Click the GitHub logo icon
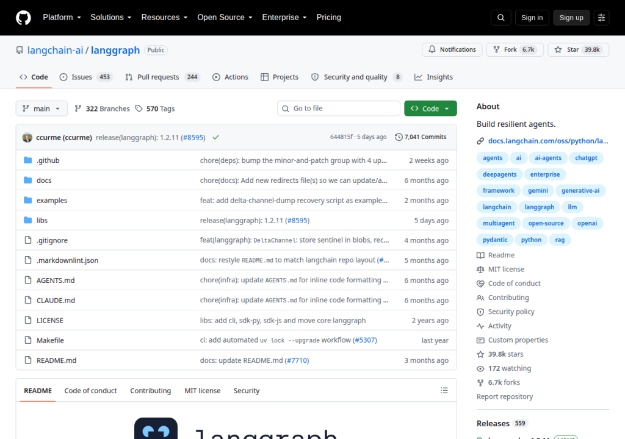 pyautogui.click(x=23, y=18)
